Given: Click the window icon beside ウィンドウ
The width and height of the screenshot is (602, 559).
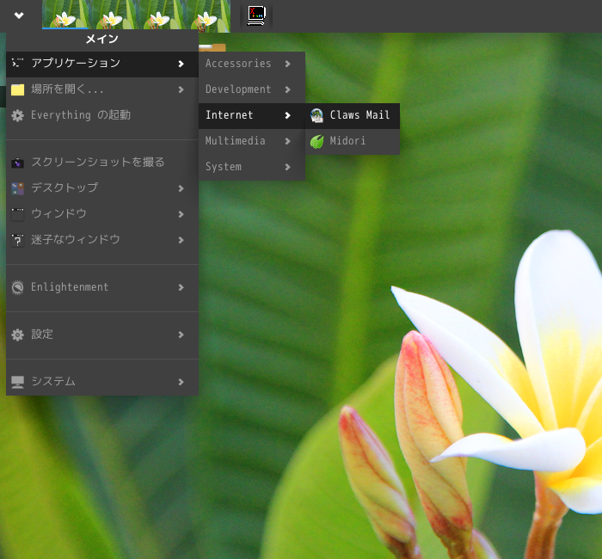Looking at the screenshot, I should click(x=18, y=214).
